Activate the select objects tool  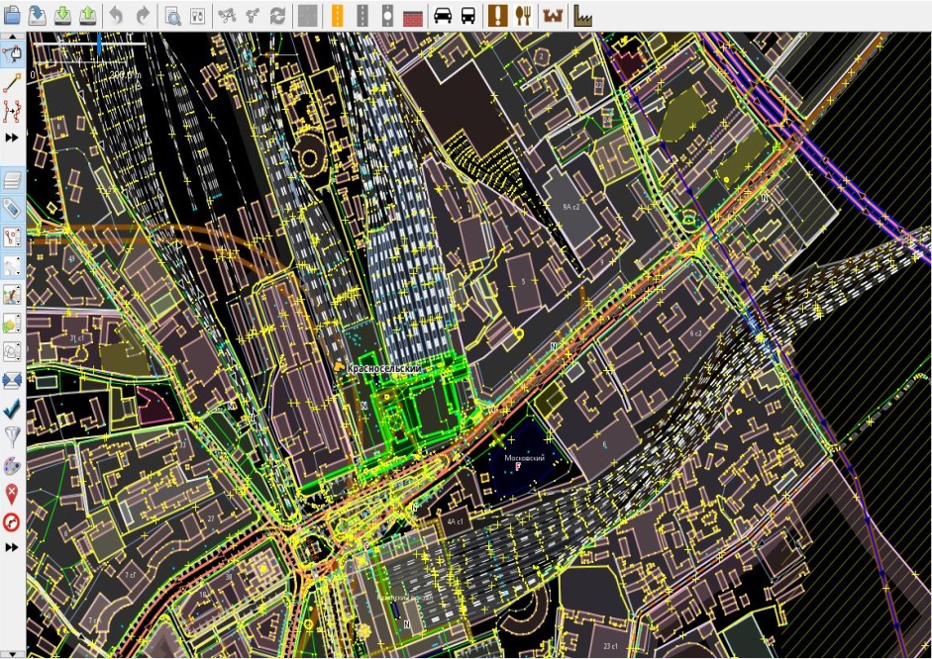point(12,54)
